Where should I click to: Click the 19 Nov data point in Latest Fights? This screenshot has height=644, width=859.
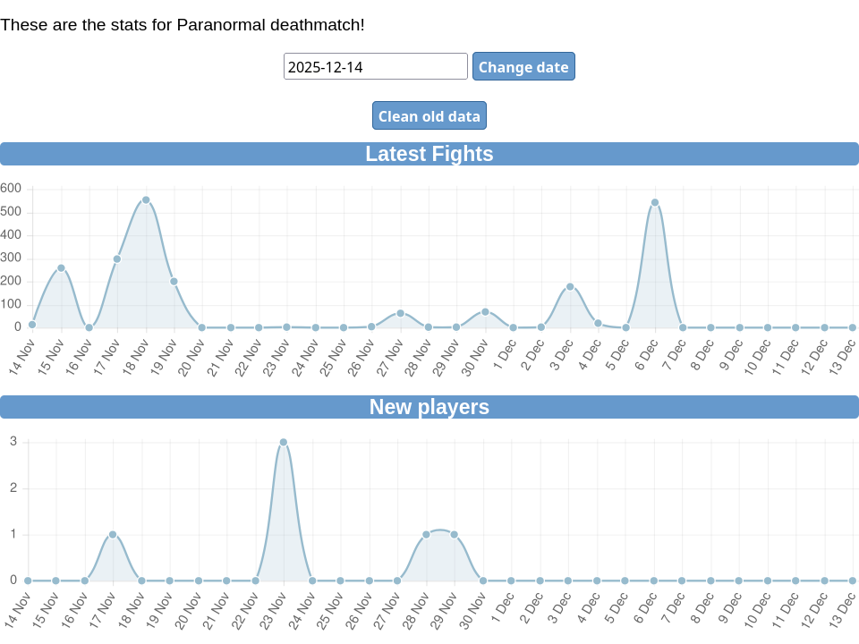coord(174,282)
